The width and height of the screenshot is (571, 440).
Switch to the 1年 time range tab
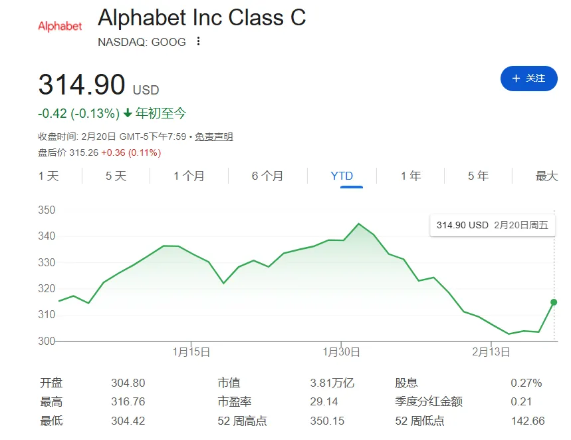pos(409,176)
